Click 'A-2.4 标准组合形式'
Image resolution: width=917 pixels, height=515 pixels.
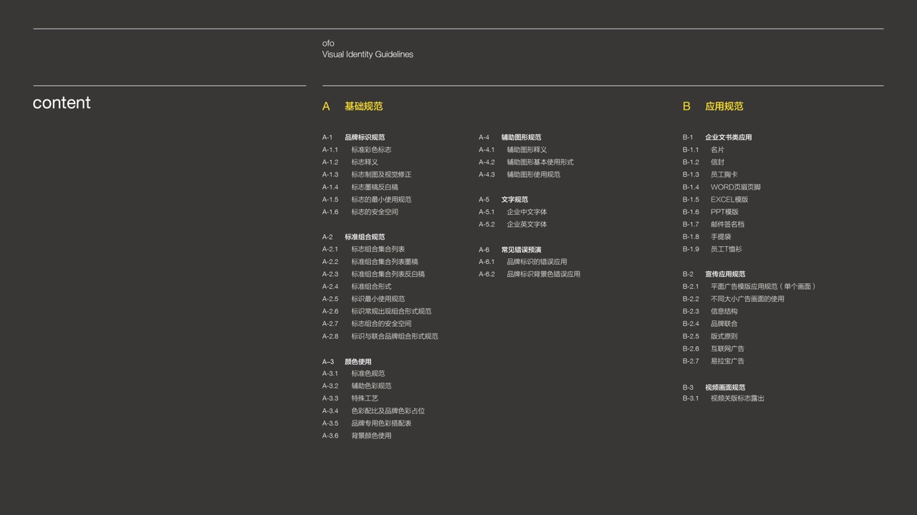(x=357, y=287)
